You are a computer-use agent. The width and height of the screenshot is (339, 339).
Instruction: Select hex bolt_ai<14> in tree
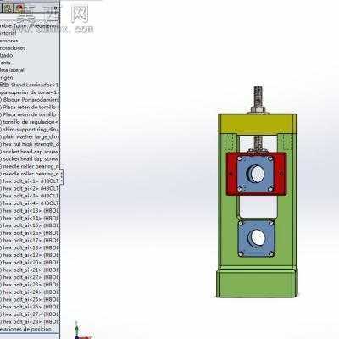pos(30,218)
